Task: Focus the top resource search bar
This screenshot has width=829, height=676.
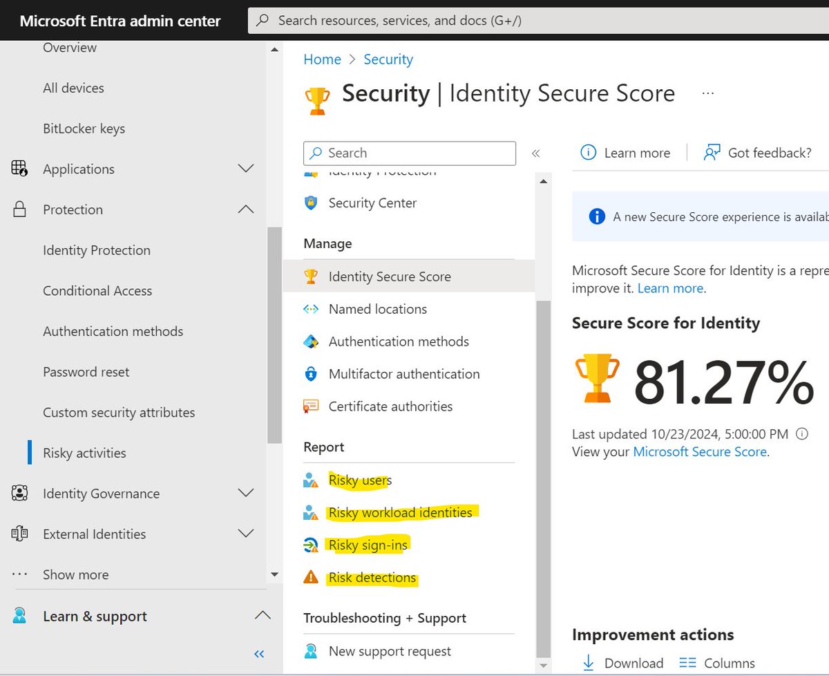Action: (x=538, y=20)
